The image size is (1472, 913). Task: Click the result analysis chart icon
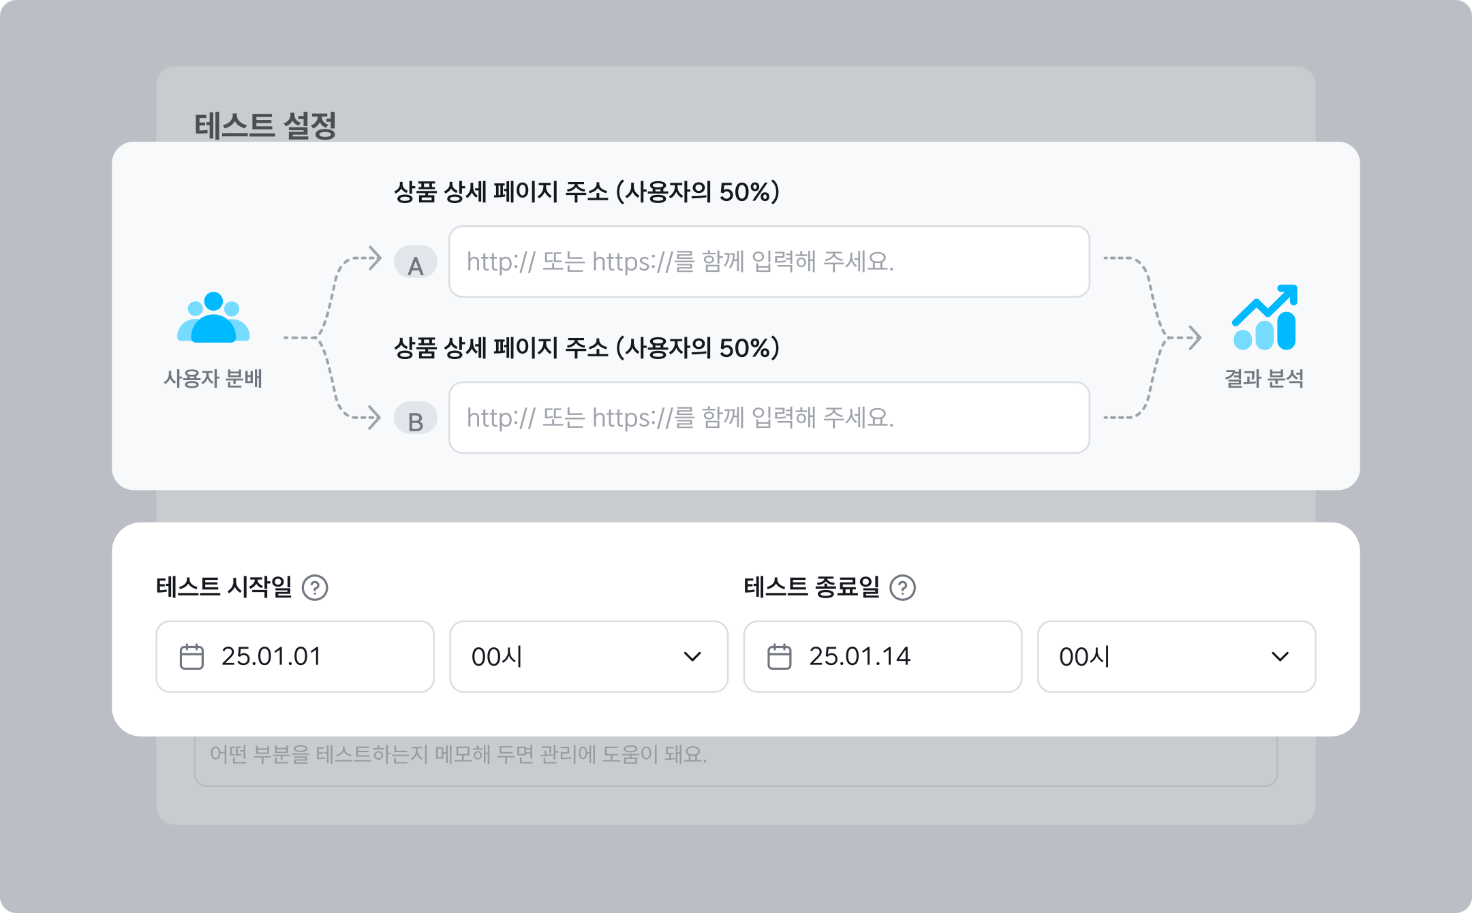(1264, 318)
